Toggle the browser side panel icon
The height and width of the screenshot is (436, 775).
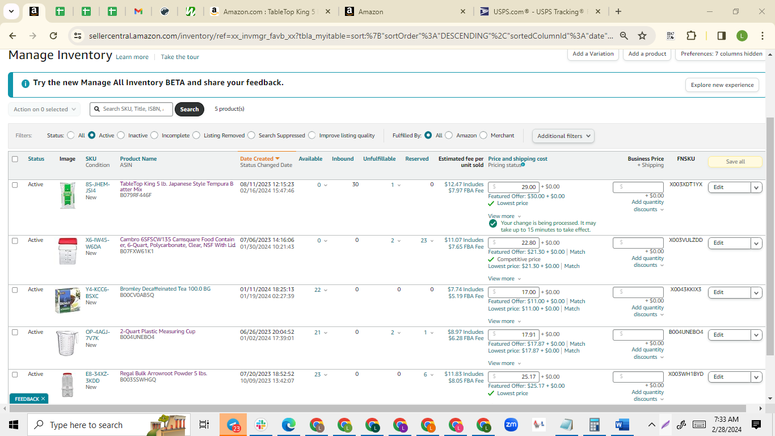pyautogui.click(x=722, y=36)
